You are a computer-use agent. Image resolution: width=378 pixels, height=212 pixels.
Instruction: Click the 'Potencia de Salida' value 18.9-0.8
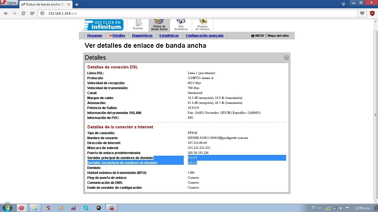(193, 108)
